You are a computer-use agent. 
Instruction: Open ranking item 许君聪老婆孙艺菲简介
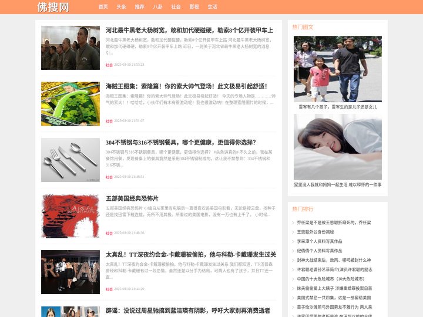pos(334,269)
